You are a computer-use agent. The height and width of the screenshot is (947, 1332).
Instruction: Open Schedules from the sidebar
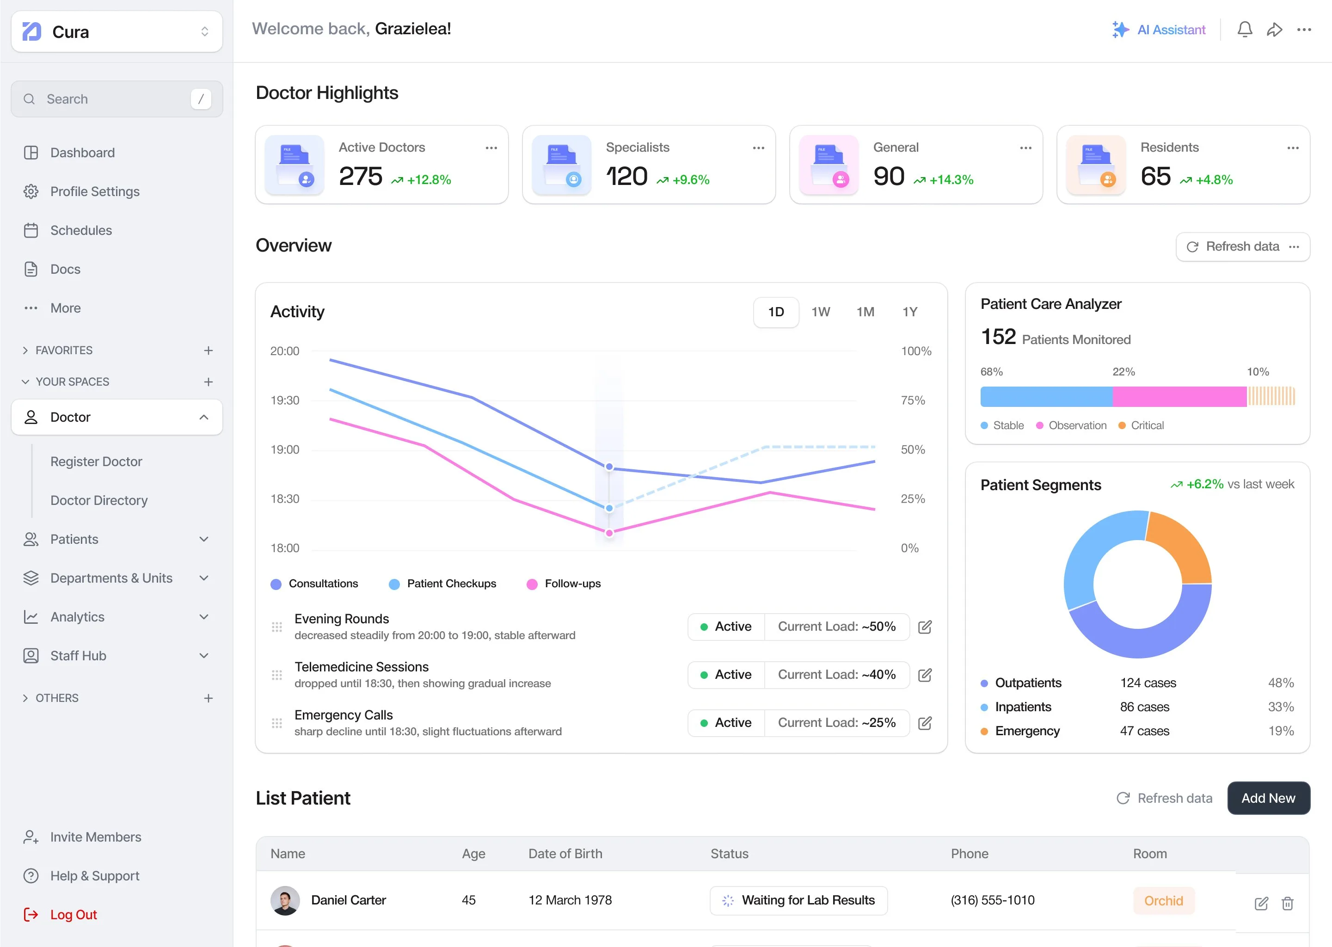pos(81,230)
